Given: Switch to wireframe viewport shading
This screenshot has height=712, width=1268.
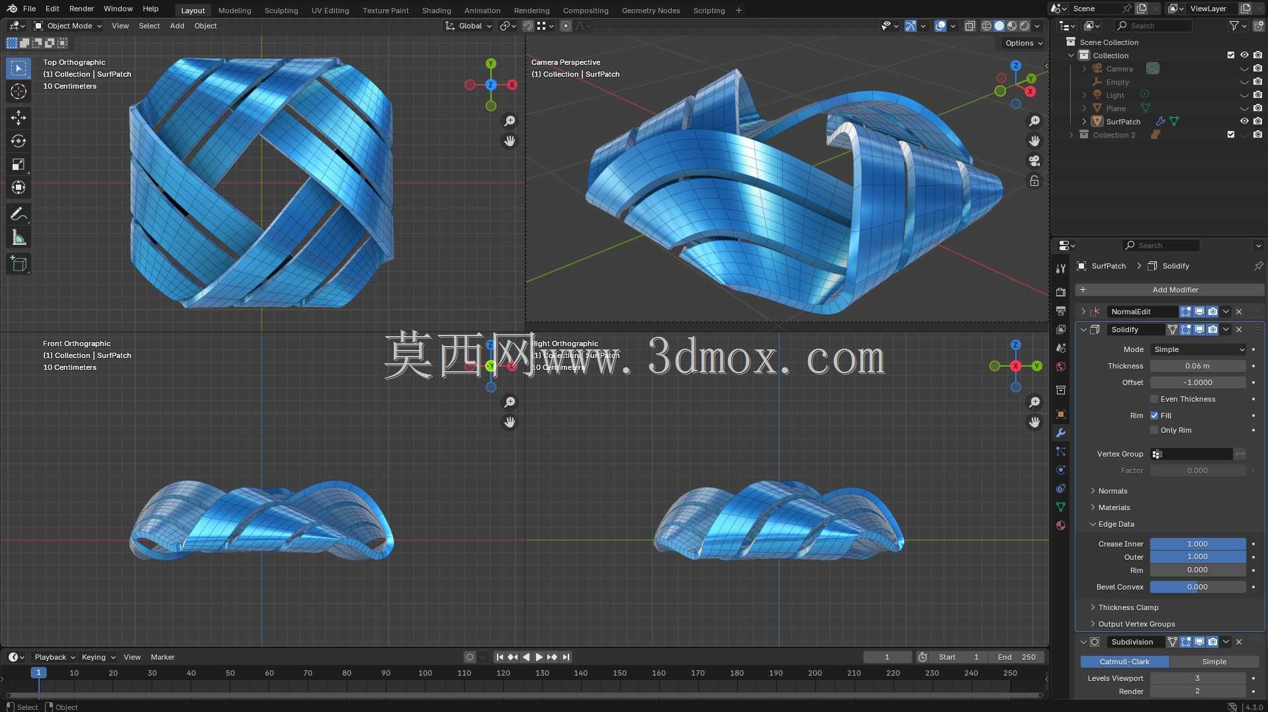Looking at the screenshot, I should point(986,26).
